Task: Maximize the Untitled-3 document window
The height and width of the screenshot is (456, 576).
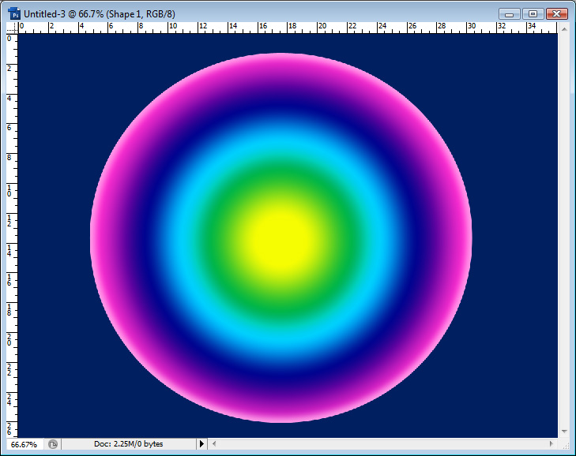Action: pyautogui.click(x=533, y=13)
